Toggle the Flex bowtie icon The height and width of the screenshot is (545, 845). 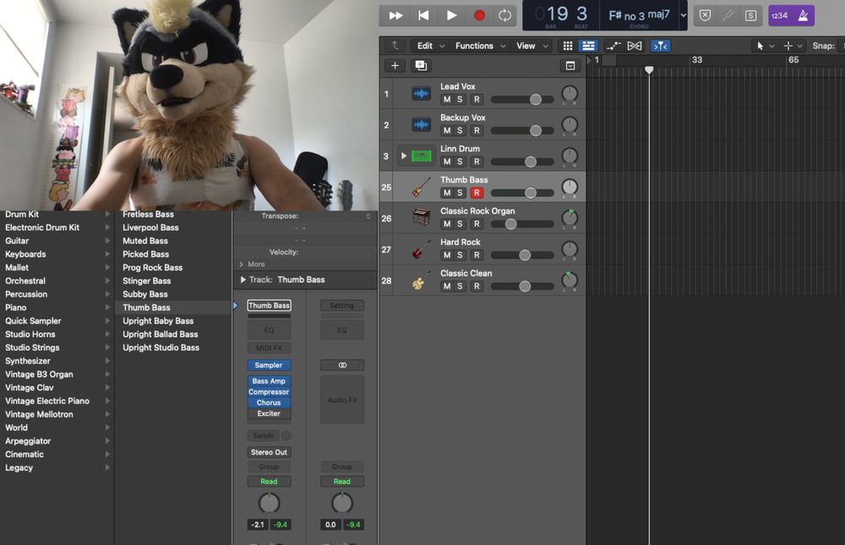635,46
